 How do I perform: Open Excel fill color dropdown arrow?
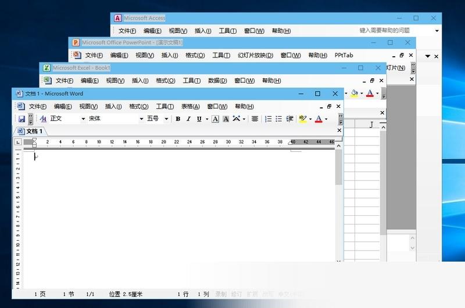tap(362, 93)
